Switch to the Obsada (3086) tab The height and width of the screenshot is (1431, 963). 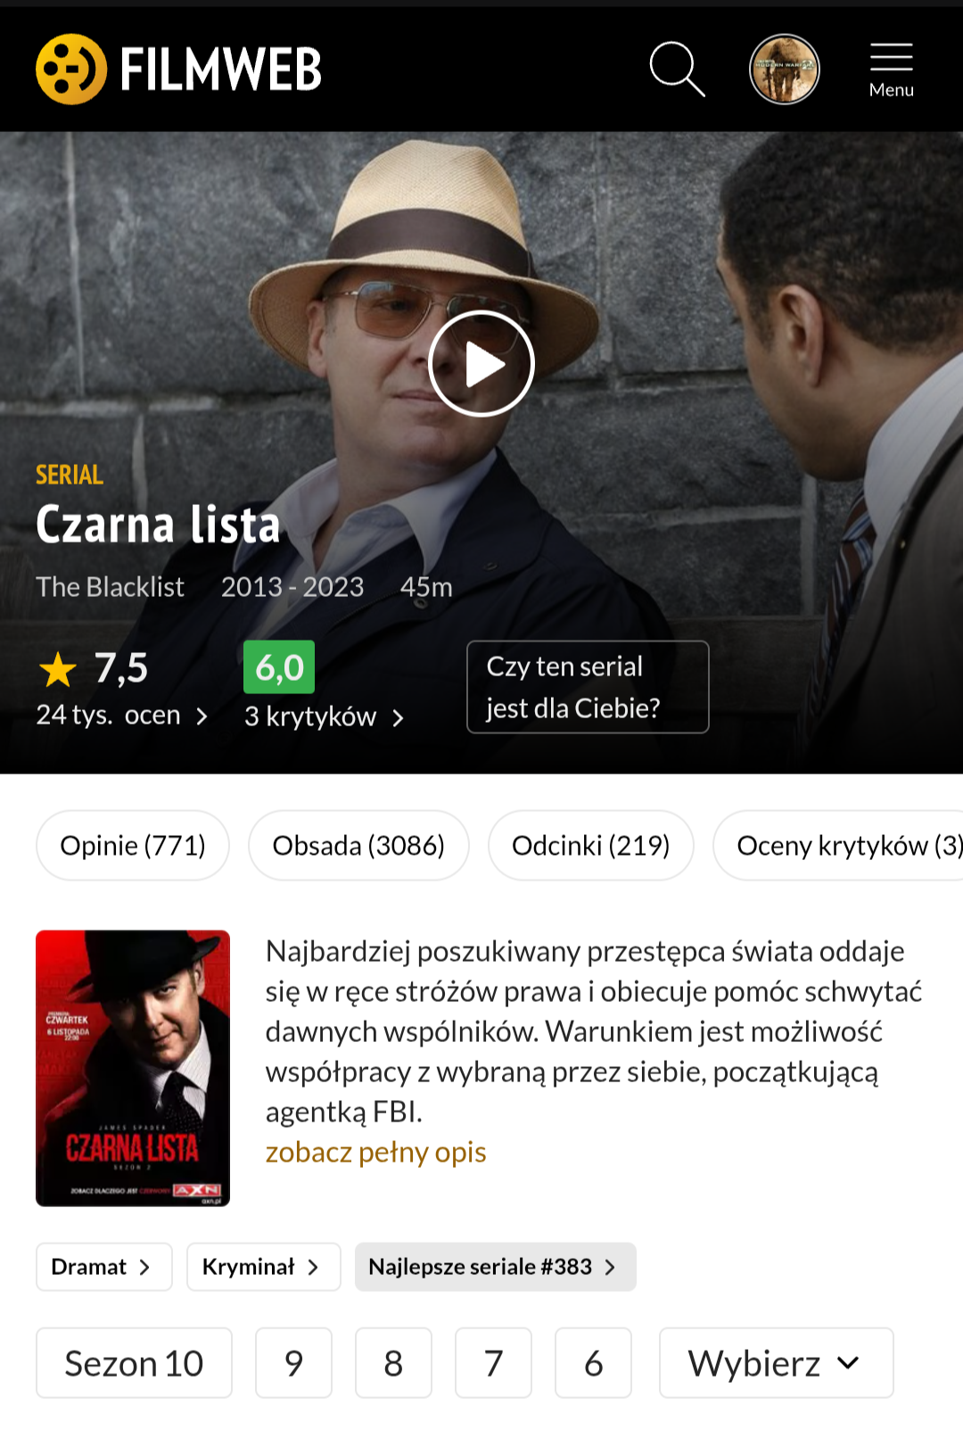click(x=358, y=845)
